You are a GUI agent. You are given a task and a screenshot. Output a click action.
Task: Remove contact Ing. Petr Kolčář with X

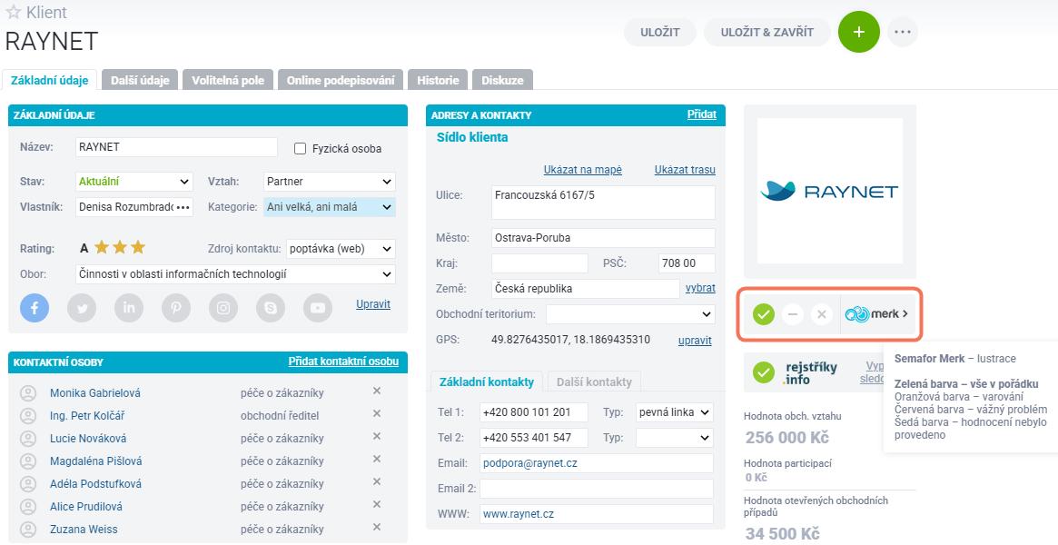pyautogui.click(x=377, y=414)
